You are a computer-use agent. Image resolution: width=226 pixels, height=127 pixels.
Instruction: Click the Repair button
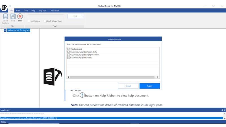tap(149, 86)
